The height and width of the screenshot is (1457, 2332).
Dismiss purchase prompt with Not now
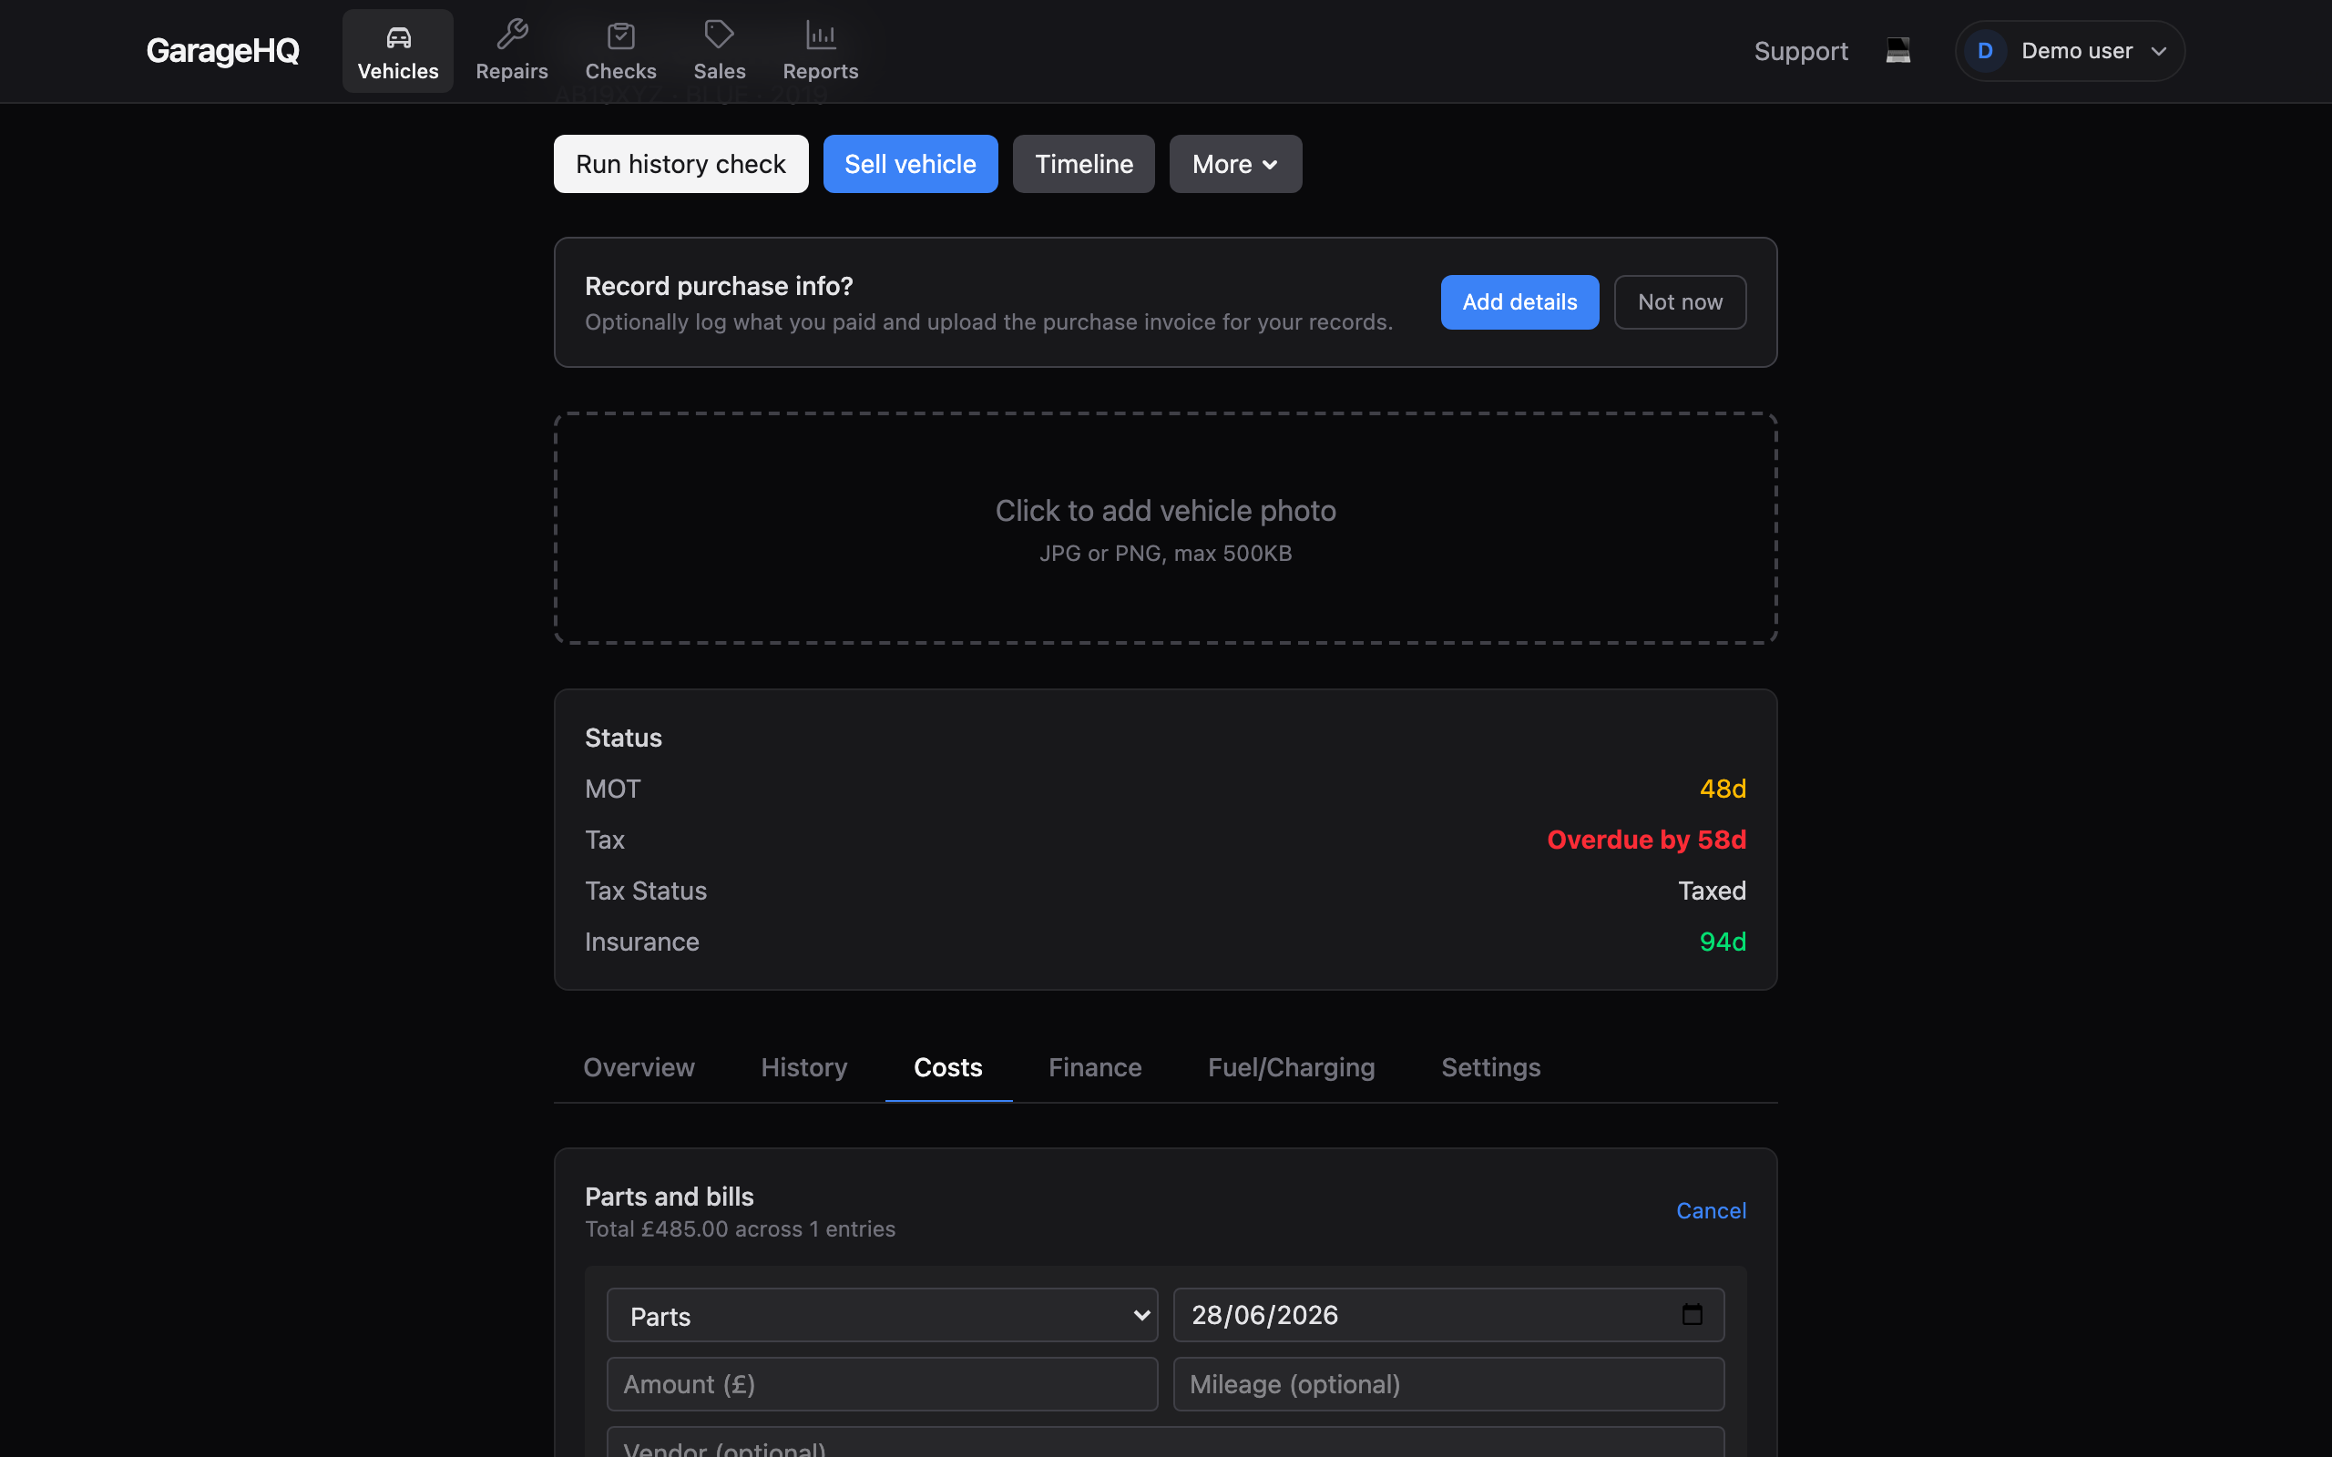click(x=1680, y=302)
